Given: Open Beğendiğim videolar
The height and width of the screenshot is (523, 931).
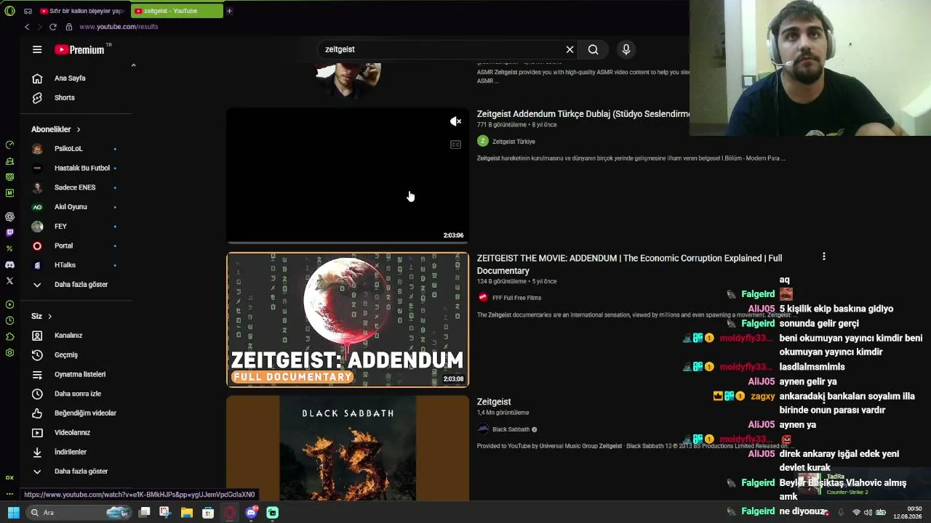Looking at the screenshot, I should [85, 413].
